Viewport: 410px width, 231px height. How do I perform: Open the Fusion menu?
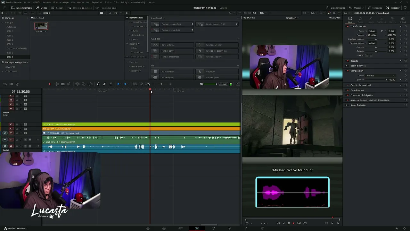pyautogui.click(x=108, y=2)
